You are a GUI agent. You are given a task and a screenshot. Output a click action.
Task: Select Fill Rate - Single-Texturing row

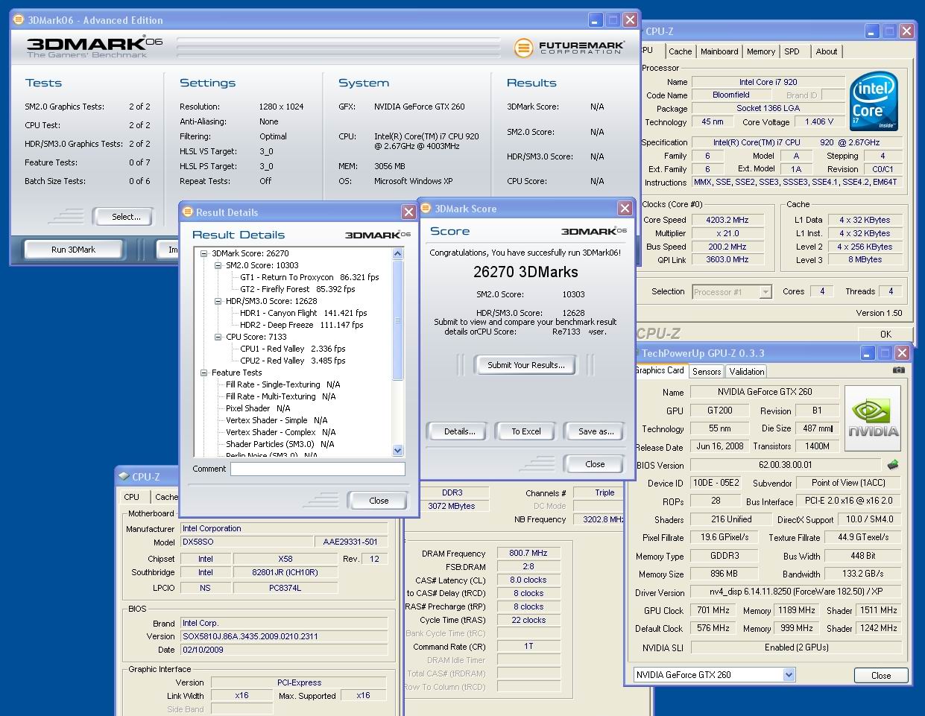coord(282,384)
